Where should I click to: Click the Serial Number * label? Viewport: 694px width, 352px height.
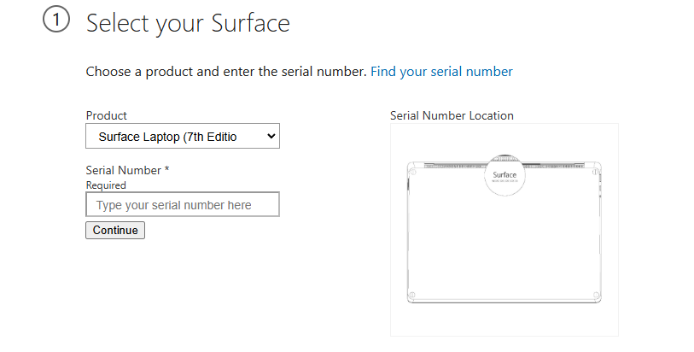[127, 170]
